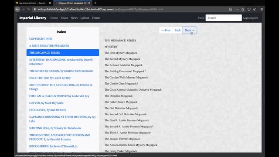The height and width of the screenshot is (157, 279).
Task: Go back using browser back arrow
Action: click(17, 9)
